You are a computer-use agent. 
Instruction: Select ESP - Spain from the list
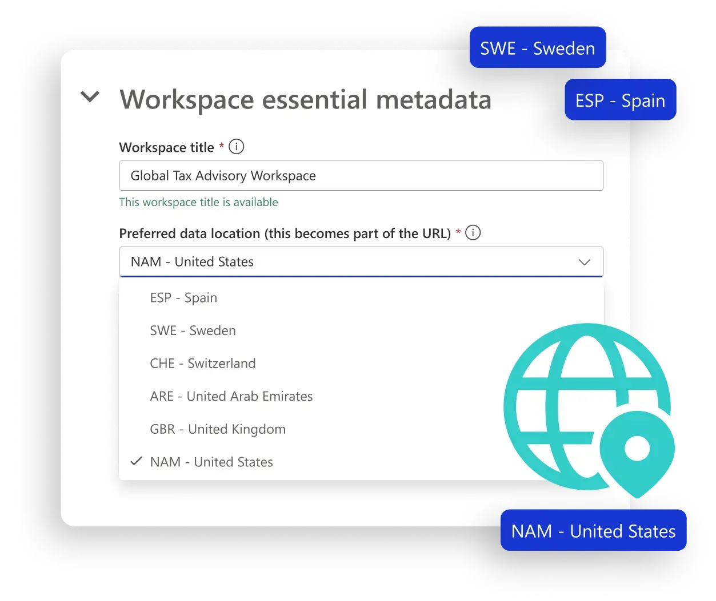click(x=183, y=297)
